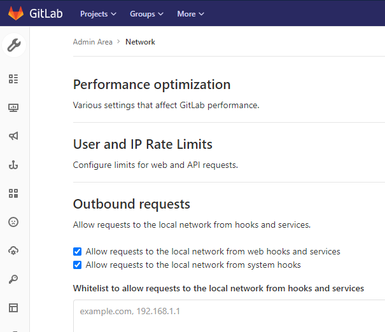
Task: Click the Admin Area wrench icon
Action: tap(13, 45)
